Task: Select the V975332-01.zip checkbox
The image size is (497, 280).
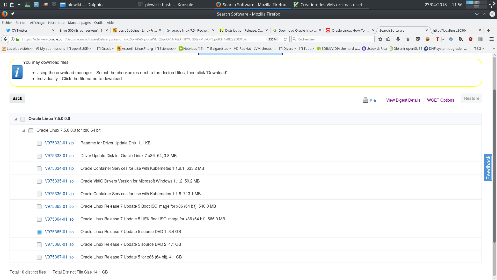Action: [39, 143]
